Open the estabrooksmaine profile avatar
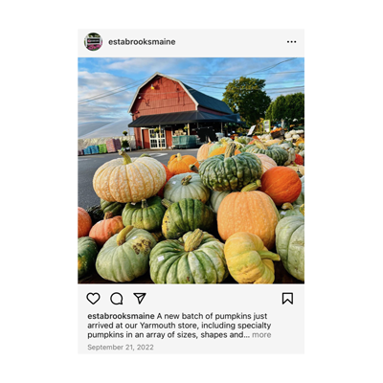The width and height of the screenshot is (383, 383). click(93, 42)
